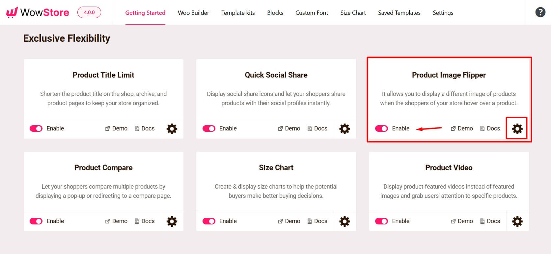Open Product Video settings gear icon
Image resolution: width=551 pixels, height=254 pixels.
pyautogui.click(x=517, y=221)
